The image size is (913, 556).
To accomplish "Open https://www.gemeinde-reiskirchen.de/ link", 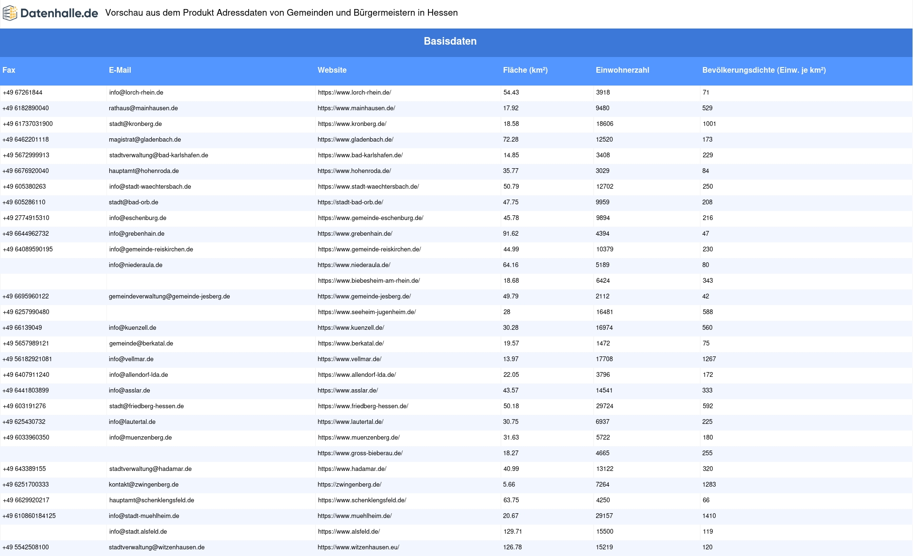I will pyautogui.click(x=369, y=249).
